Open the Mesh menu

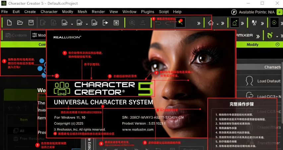tap(82, 12)
